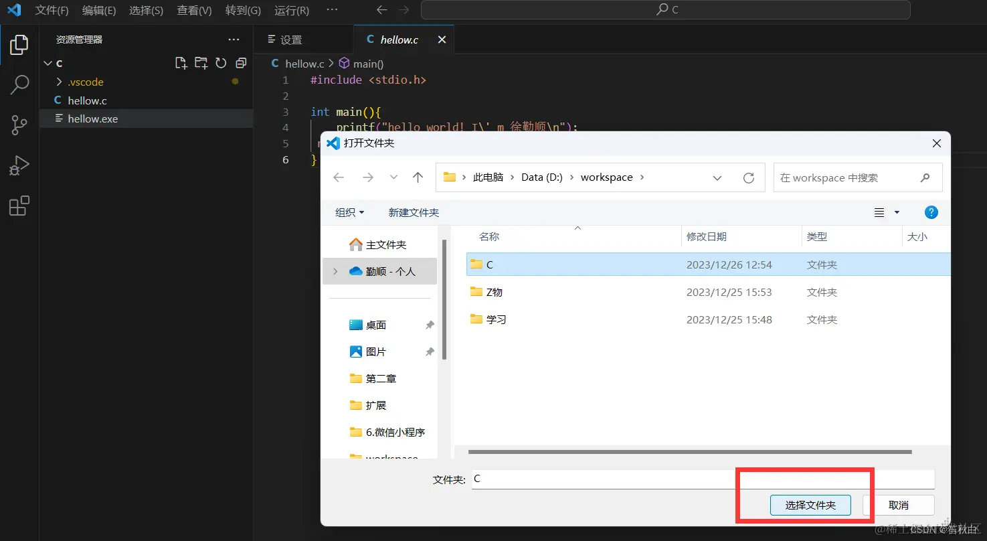
Task: Expand breadcrumb chevron after workspace
Action: click(642, 177)
